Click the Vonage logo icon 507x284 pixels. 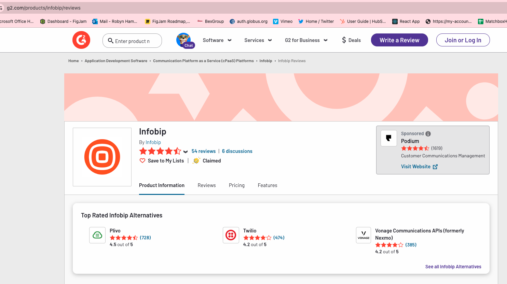pyautogui.click(x=364, y=235)
